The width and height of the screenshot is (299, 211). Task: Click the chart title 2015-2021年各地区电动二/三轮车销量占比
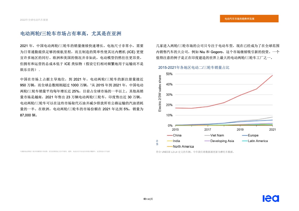coord(194,68)
